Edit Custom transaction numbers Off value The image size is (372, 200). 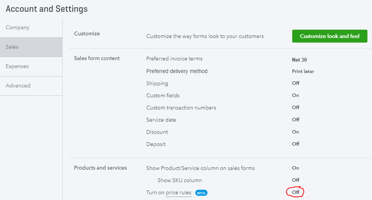pyautogui.click(x=296, y=107)
